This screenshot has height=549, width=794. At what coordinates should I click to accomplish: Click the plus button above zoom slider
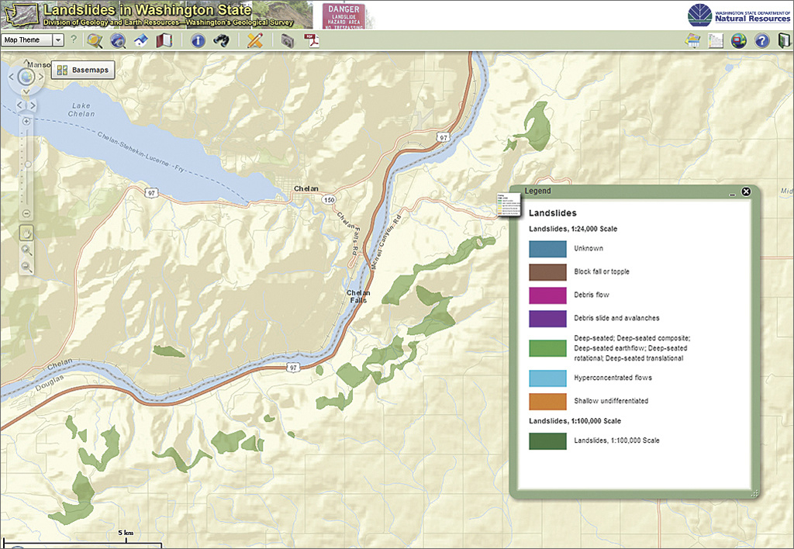pyautogui.click(x=26, y=122)
